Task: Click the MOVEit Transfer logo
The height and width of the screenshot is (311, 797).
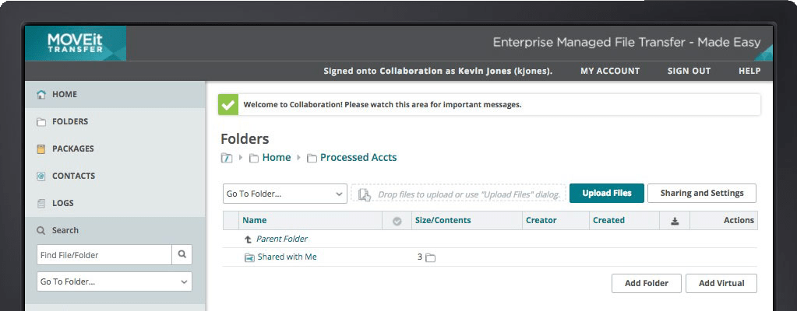Action: (x=74, y=42)
